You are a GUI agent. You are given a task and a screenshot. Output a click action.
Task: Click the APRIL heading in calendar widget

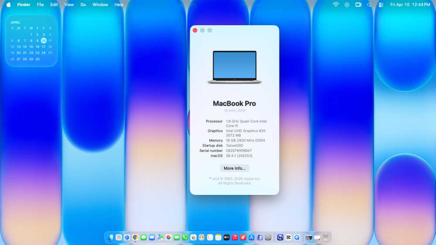click(x=15, y=23)
